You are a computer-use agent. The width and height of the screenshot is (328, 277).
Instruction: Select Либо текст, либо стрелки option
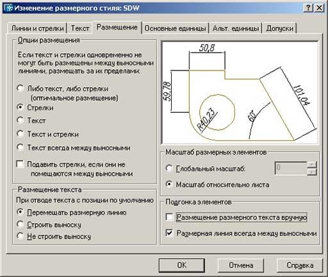(20, 88)
